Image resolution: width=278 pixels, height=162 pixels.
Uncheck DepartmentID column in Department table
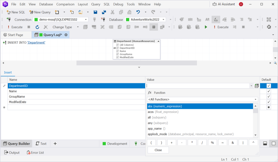pos(117,48)
